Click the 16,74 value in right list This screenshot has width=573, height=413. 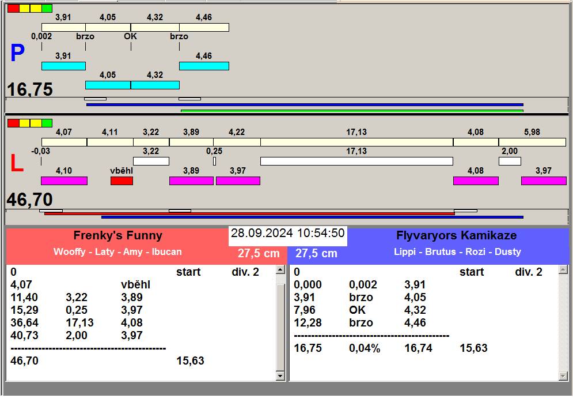(x=419, y=348)
